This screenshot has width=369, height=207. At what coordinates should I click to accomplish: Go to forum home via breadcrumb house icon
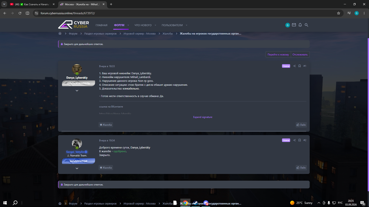point(60,34)
